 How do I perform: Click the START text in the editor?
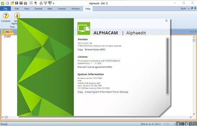coord(8,37)
